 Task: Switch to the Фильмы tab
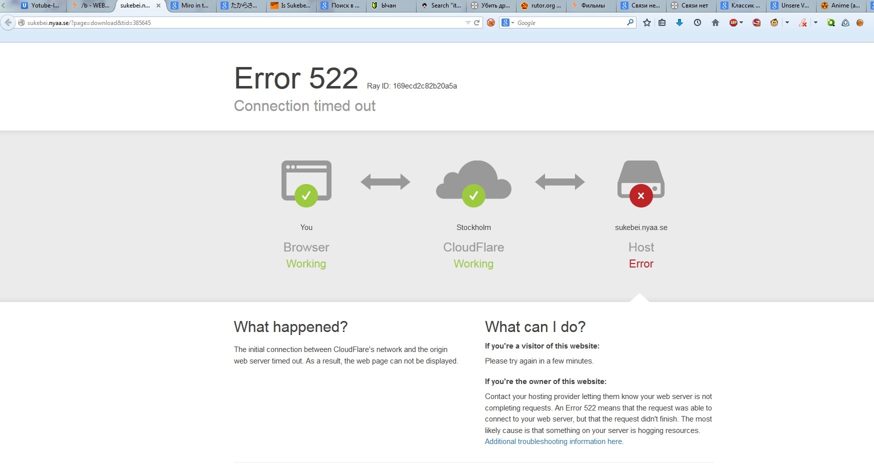[x=590, y=5]
